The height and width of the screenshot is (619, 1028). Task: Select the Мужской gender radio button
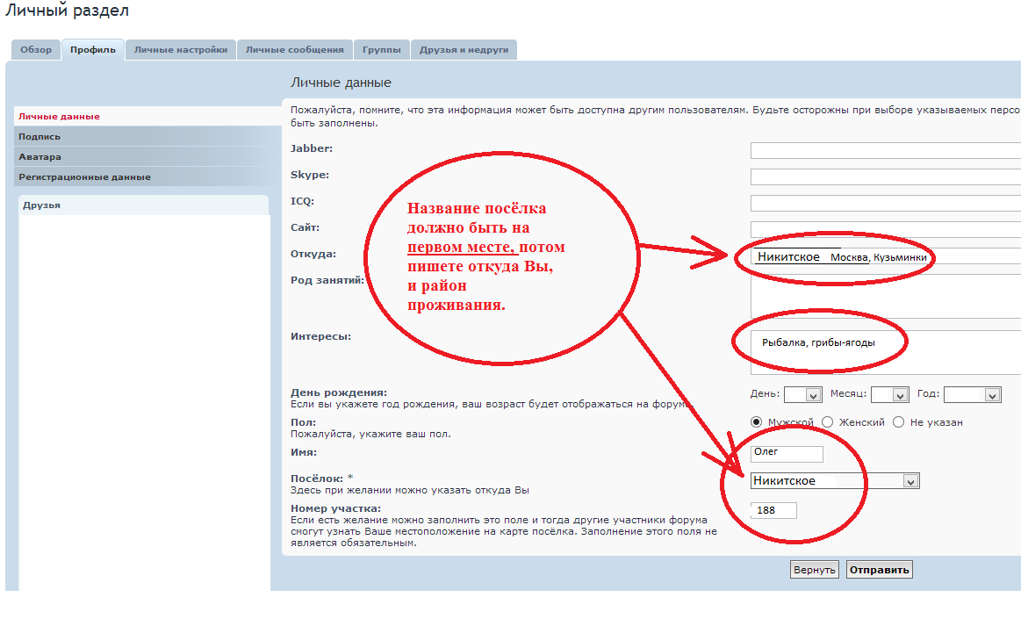click(x=756, y=422)
